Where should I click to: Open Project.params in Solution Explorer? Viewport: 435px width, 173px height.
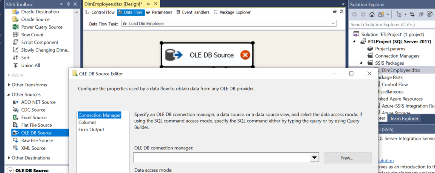(390, 49)
